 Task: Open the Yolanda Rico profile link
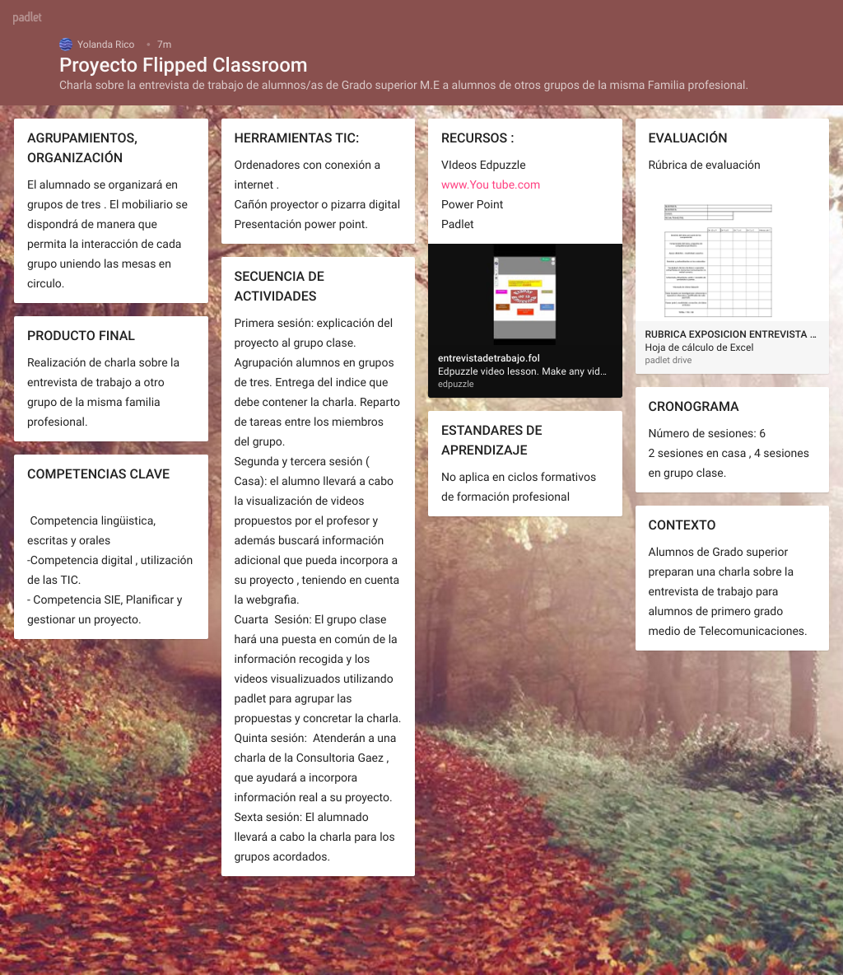(105, 44)
